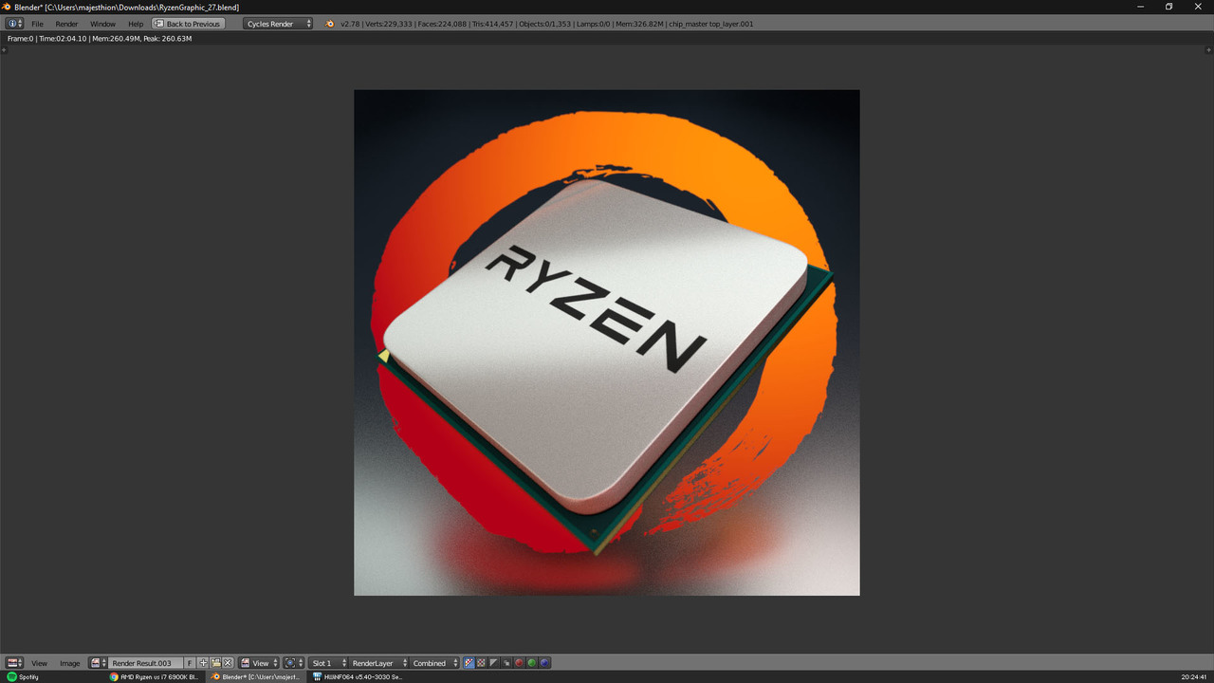The image size is (1214, 683).
Task: Click the v2.78 scene statistics text
Action: click(547, 24)
